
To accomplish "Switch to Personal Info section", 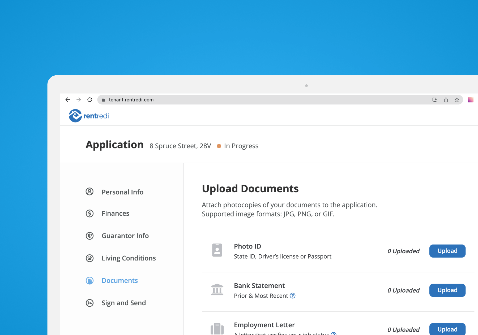I will coord(122,192).
